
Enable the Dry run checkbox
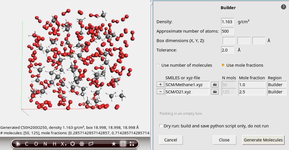coord(161,126)
